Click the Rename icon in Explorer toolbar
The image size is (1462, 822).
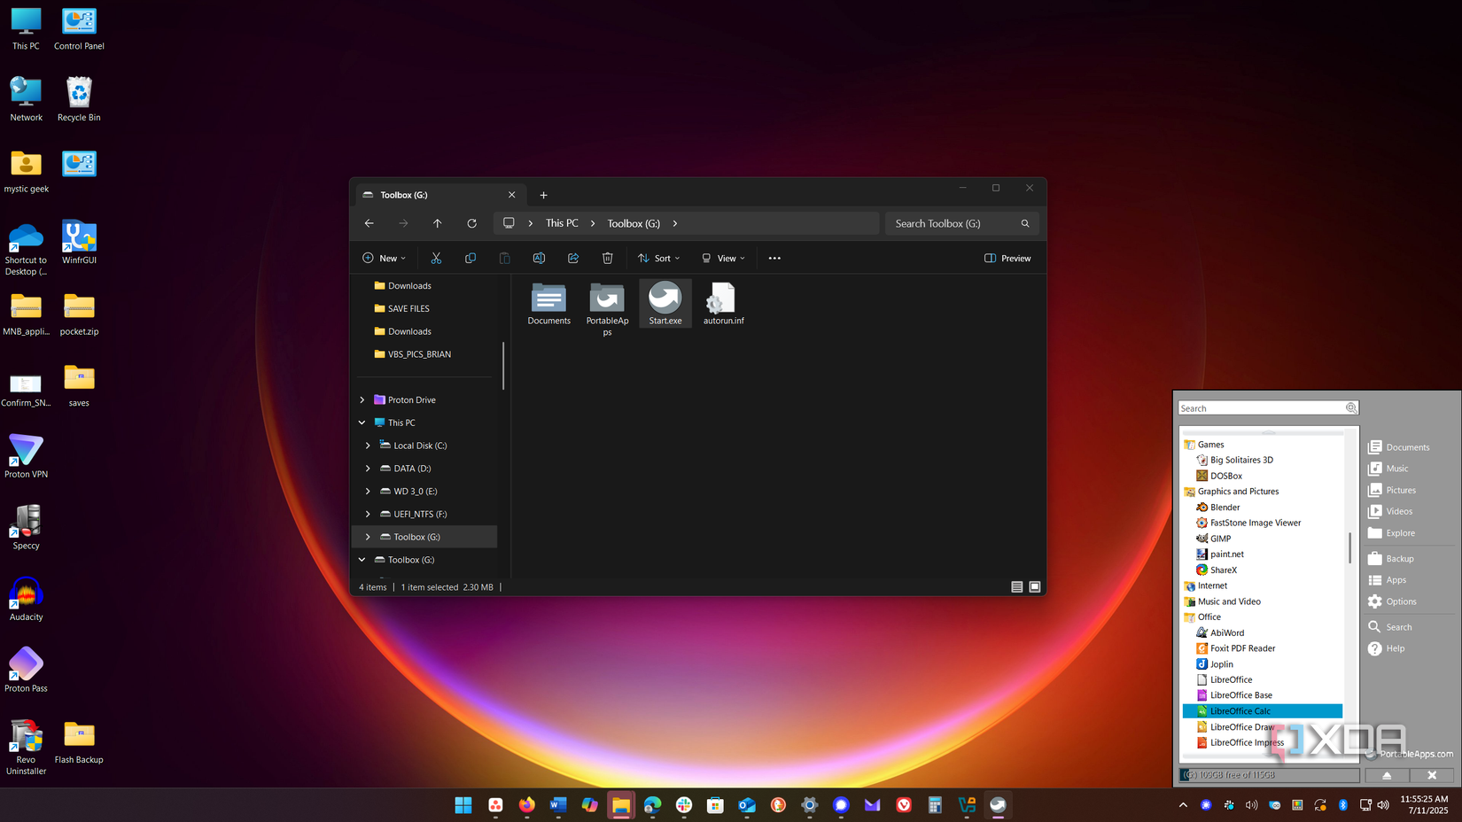pos(539,258)
